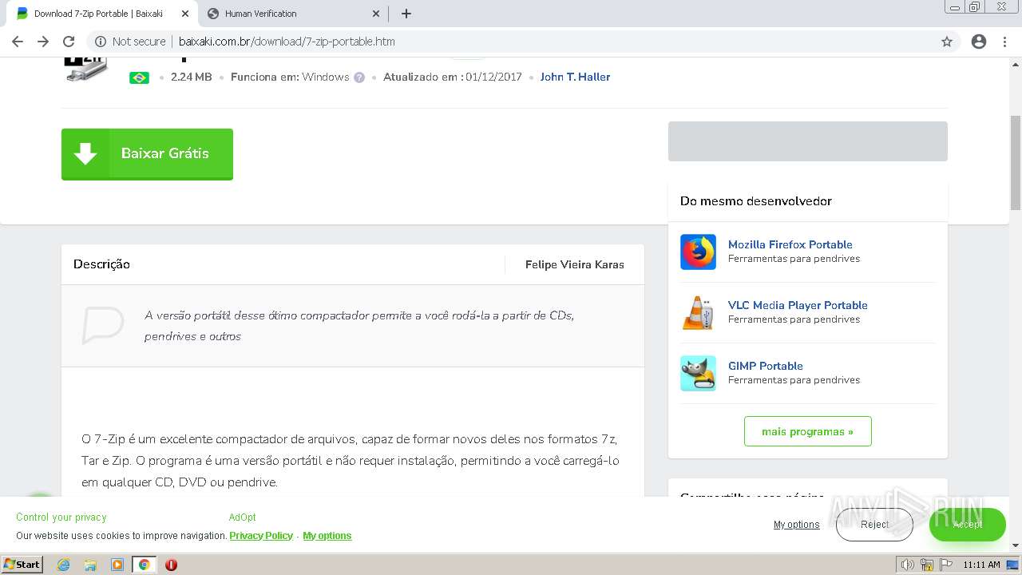The image size is (1022, 575).
Task: Open the Chrome three-dot menu
Action: 1004,42
